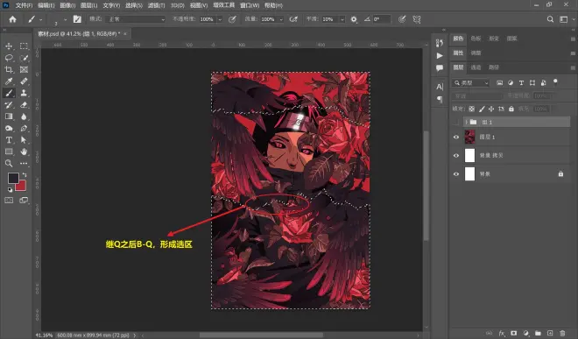Open the workspace switcher icon
The height and width of the screenshot is (339, 578).
tap(564, 19)
